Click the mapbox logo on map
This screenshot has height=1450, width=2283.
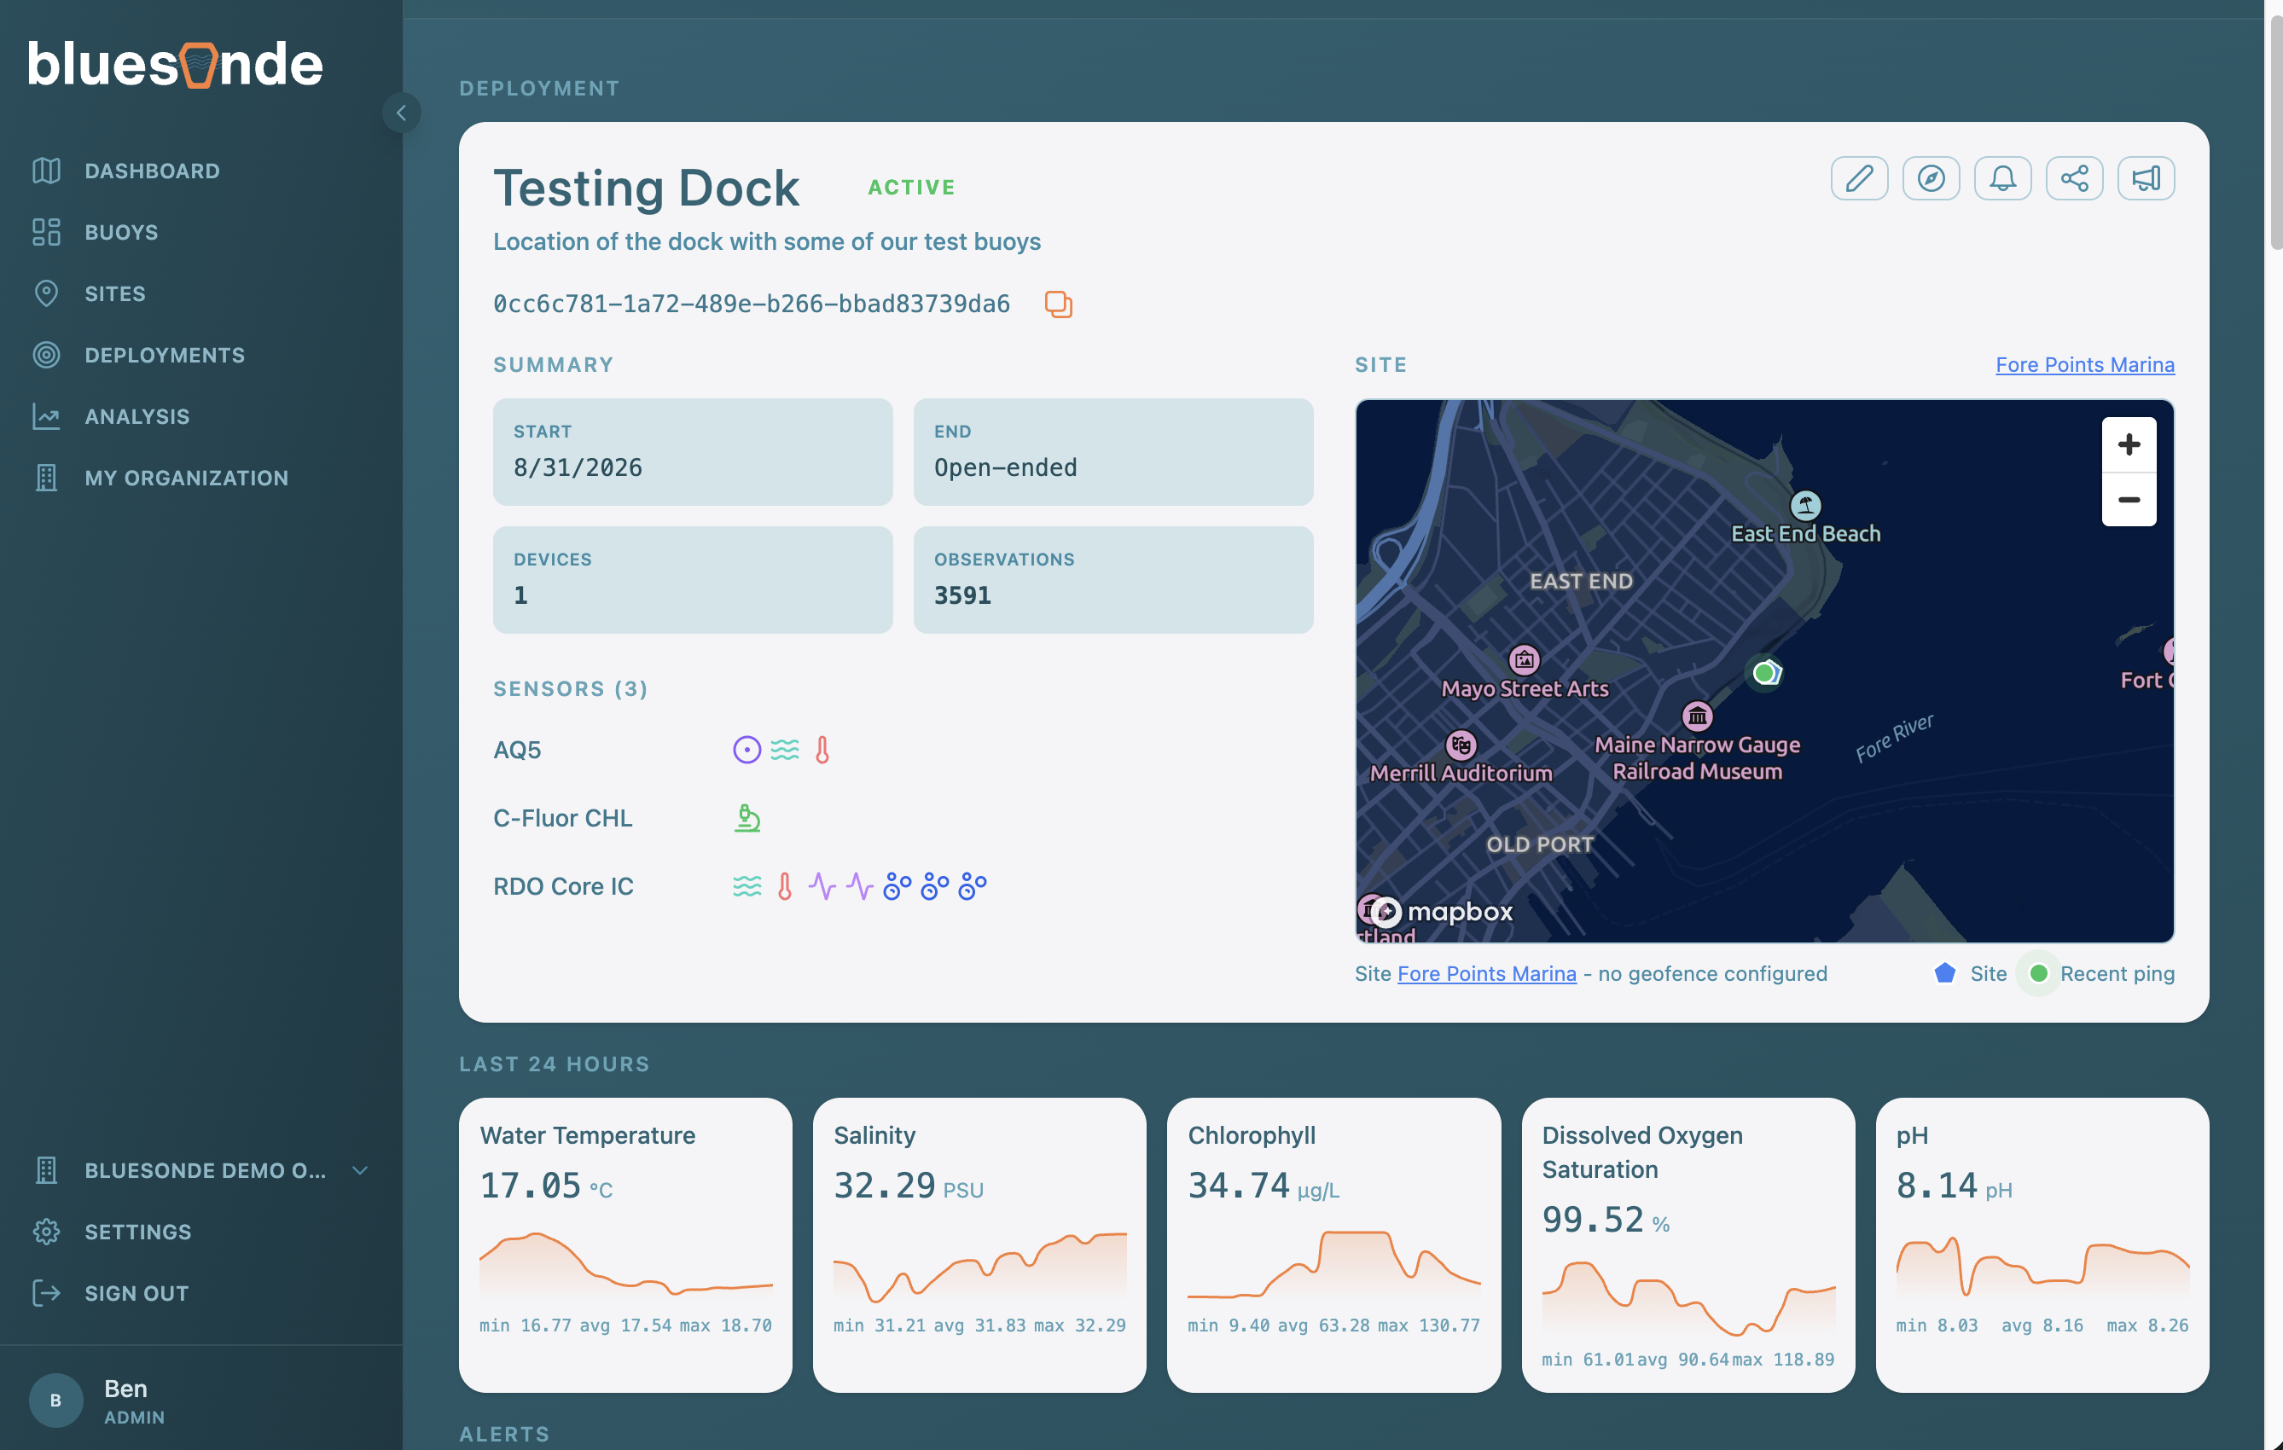[1441, 912]
